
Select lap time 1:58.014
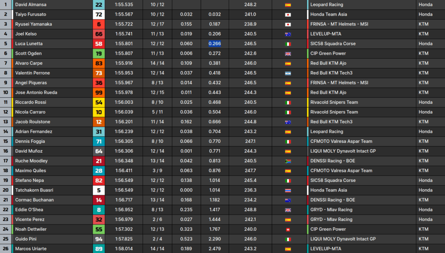point(124,249)
